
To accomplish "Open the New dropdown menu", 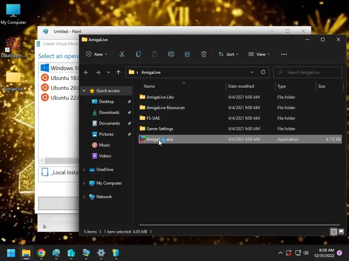I will 96,54.
